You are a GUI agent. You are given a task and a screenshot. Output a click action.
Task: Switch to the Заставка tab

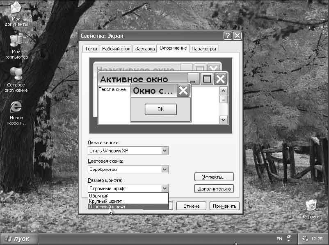pos(145,49)
